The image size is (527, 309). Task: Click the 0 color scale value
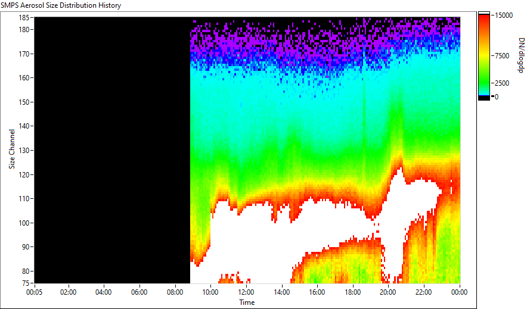[497, 97]
